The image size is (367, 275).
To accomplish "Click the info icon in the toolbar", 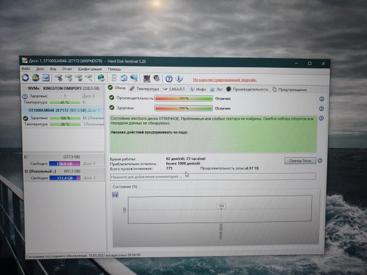I will tap(180, 78).
